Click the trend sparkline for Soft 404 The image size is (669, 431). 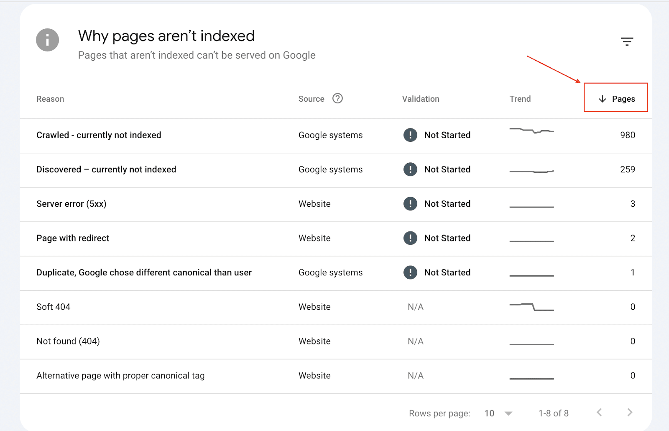pos(531,307)
